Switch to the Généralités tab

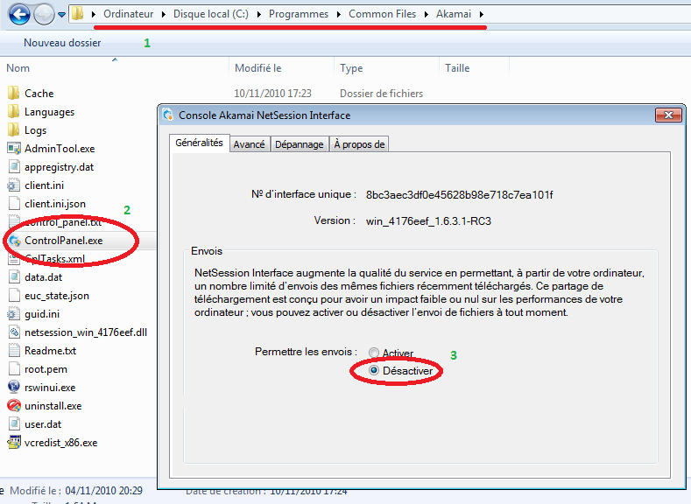199,143
